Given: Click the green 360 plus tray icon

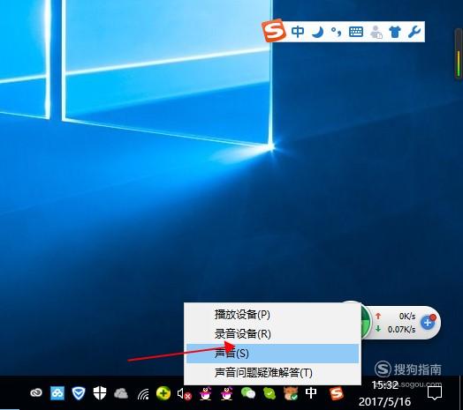Looking at the screenshot, I should [x=163, y=393].
